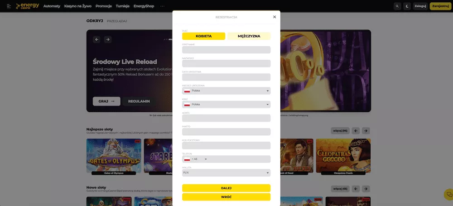The image size is (453, 206).
Task: Focus the Telefon number field
Action: point(239,159)
